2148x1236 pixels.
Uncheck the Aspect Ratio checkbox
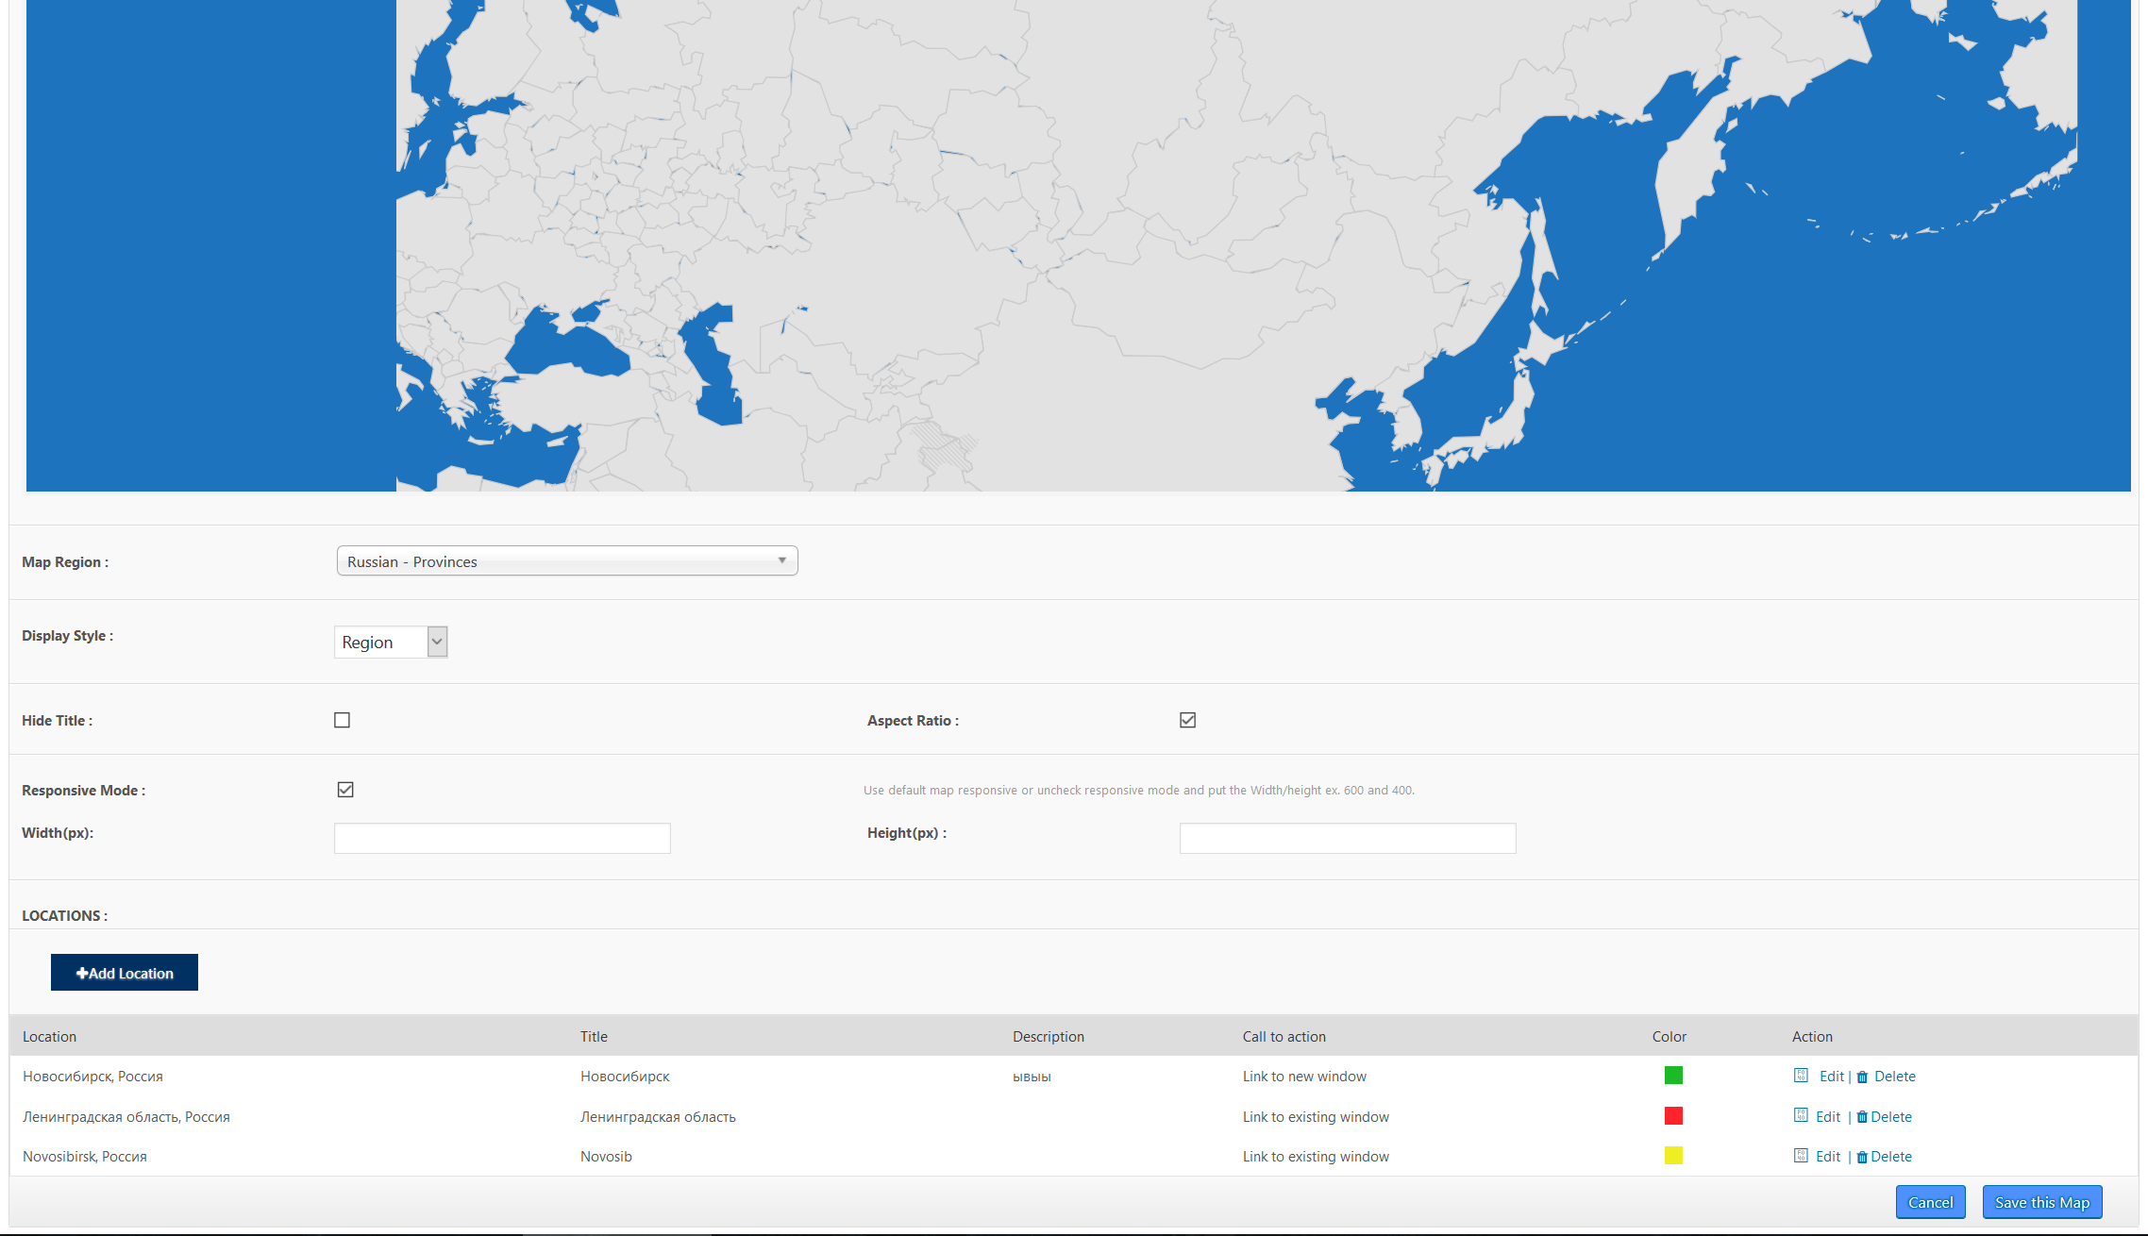click(x=1187, y=720)
